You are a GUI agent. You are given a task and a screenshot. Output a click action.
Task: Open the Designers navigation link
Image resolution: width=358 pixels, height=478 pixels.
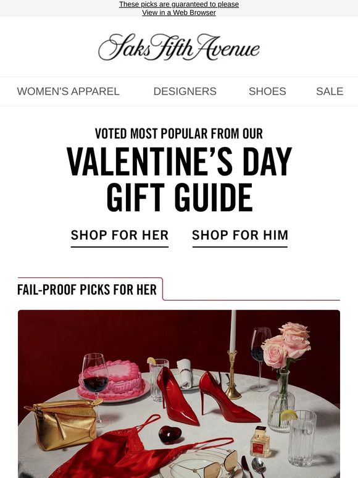[185, 91]
